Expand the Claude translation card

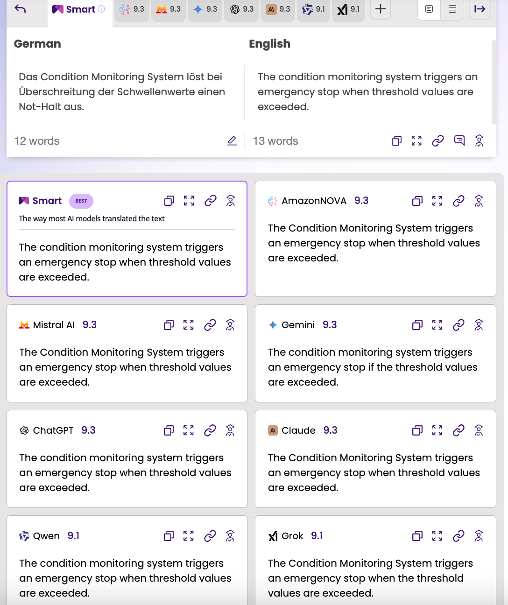click(x=437, y=430)
